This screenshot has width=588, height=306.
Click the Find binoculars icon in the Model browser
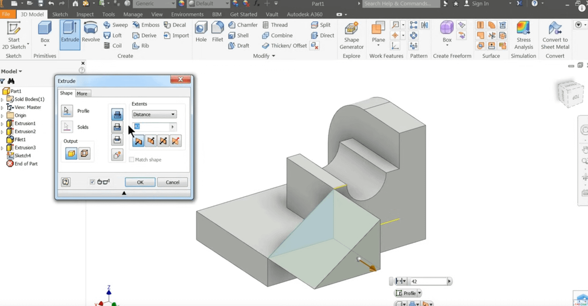click(x=11, y=81)
